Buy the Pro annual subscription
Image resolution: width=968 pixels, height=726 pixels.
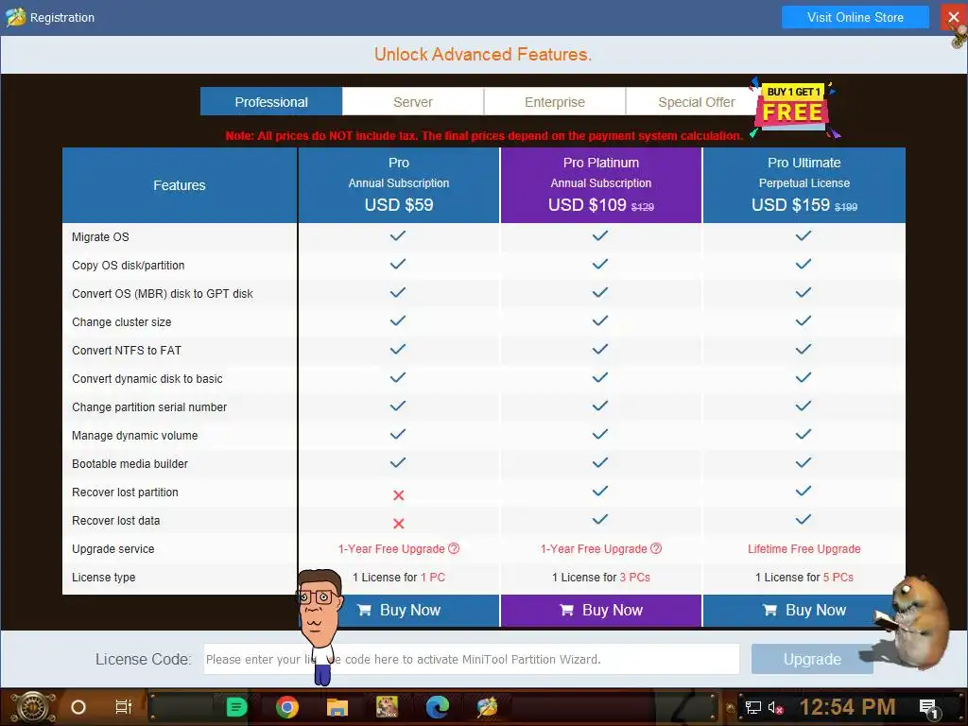click(399, 610)
